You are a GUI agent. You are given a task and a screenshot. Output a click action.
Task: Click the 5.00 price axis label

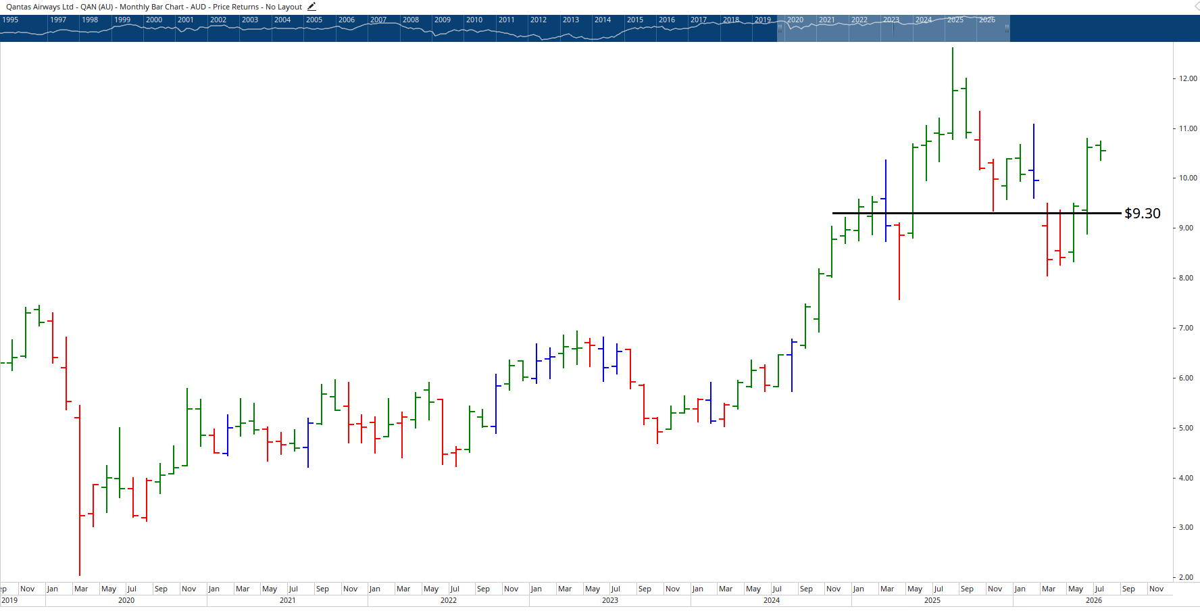click(x=1186, y=428)
